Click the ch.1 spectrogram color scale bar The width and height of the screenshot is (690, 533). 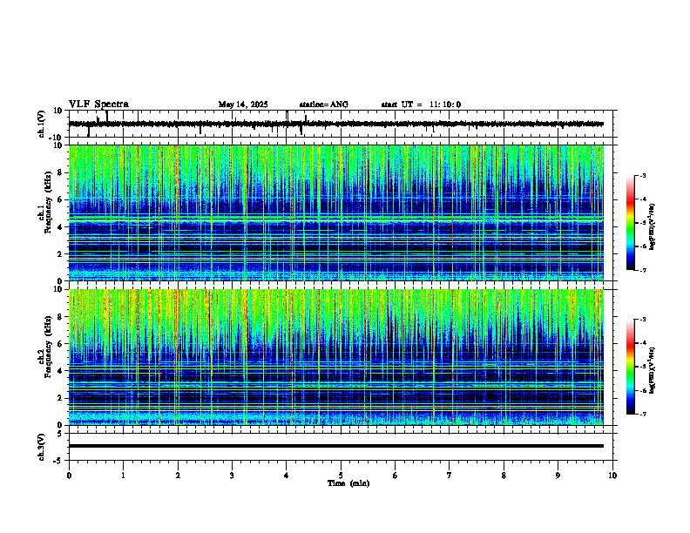point(631,223)
